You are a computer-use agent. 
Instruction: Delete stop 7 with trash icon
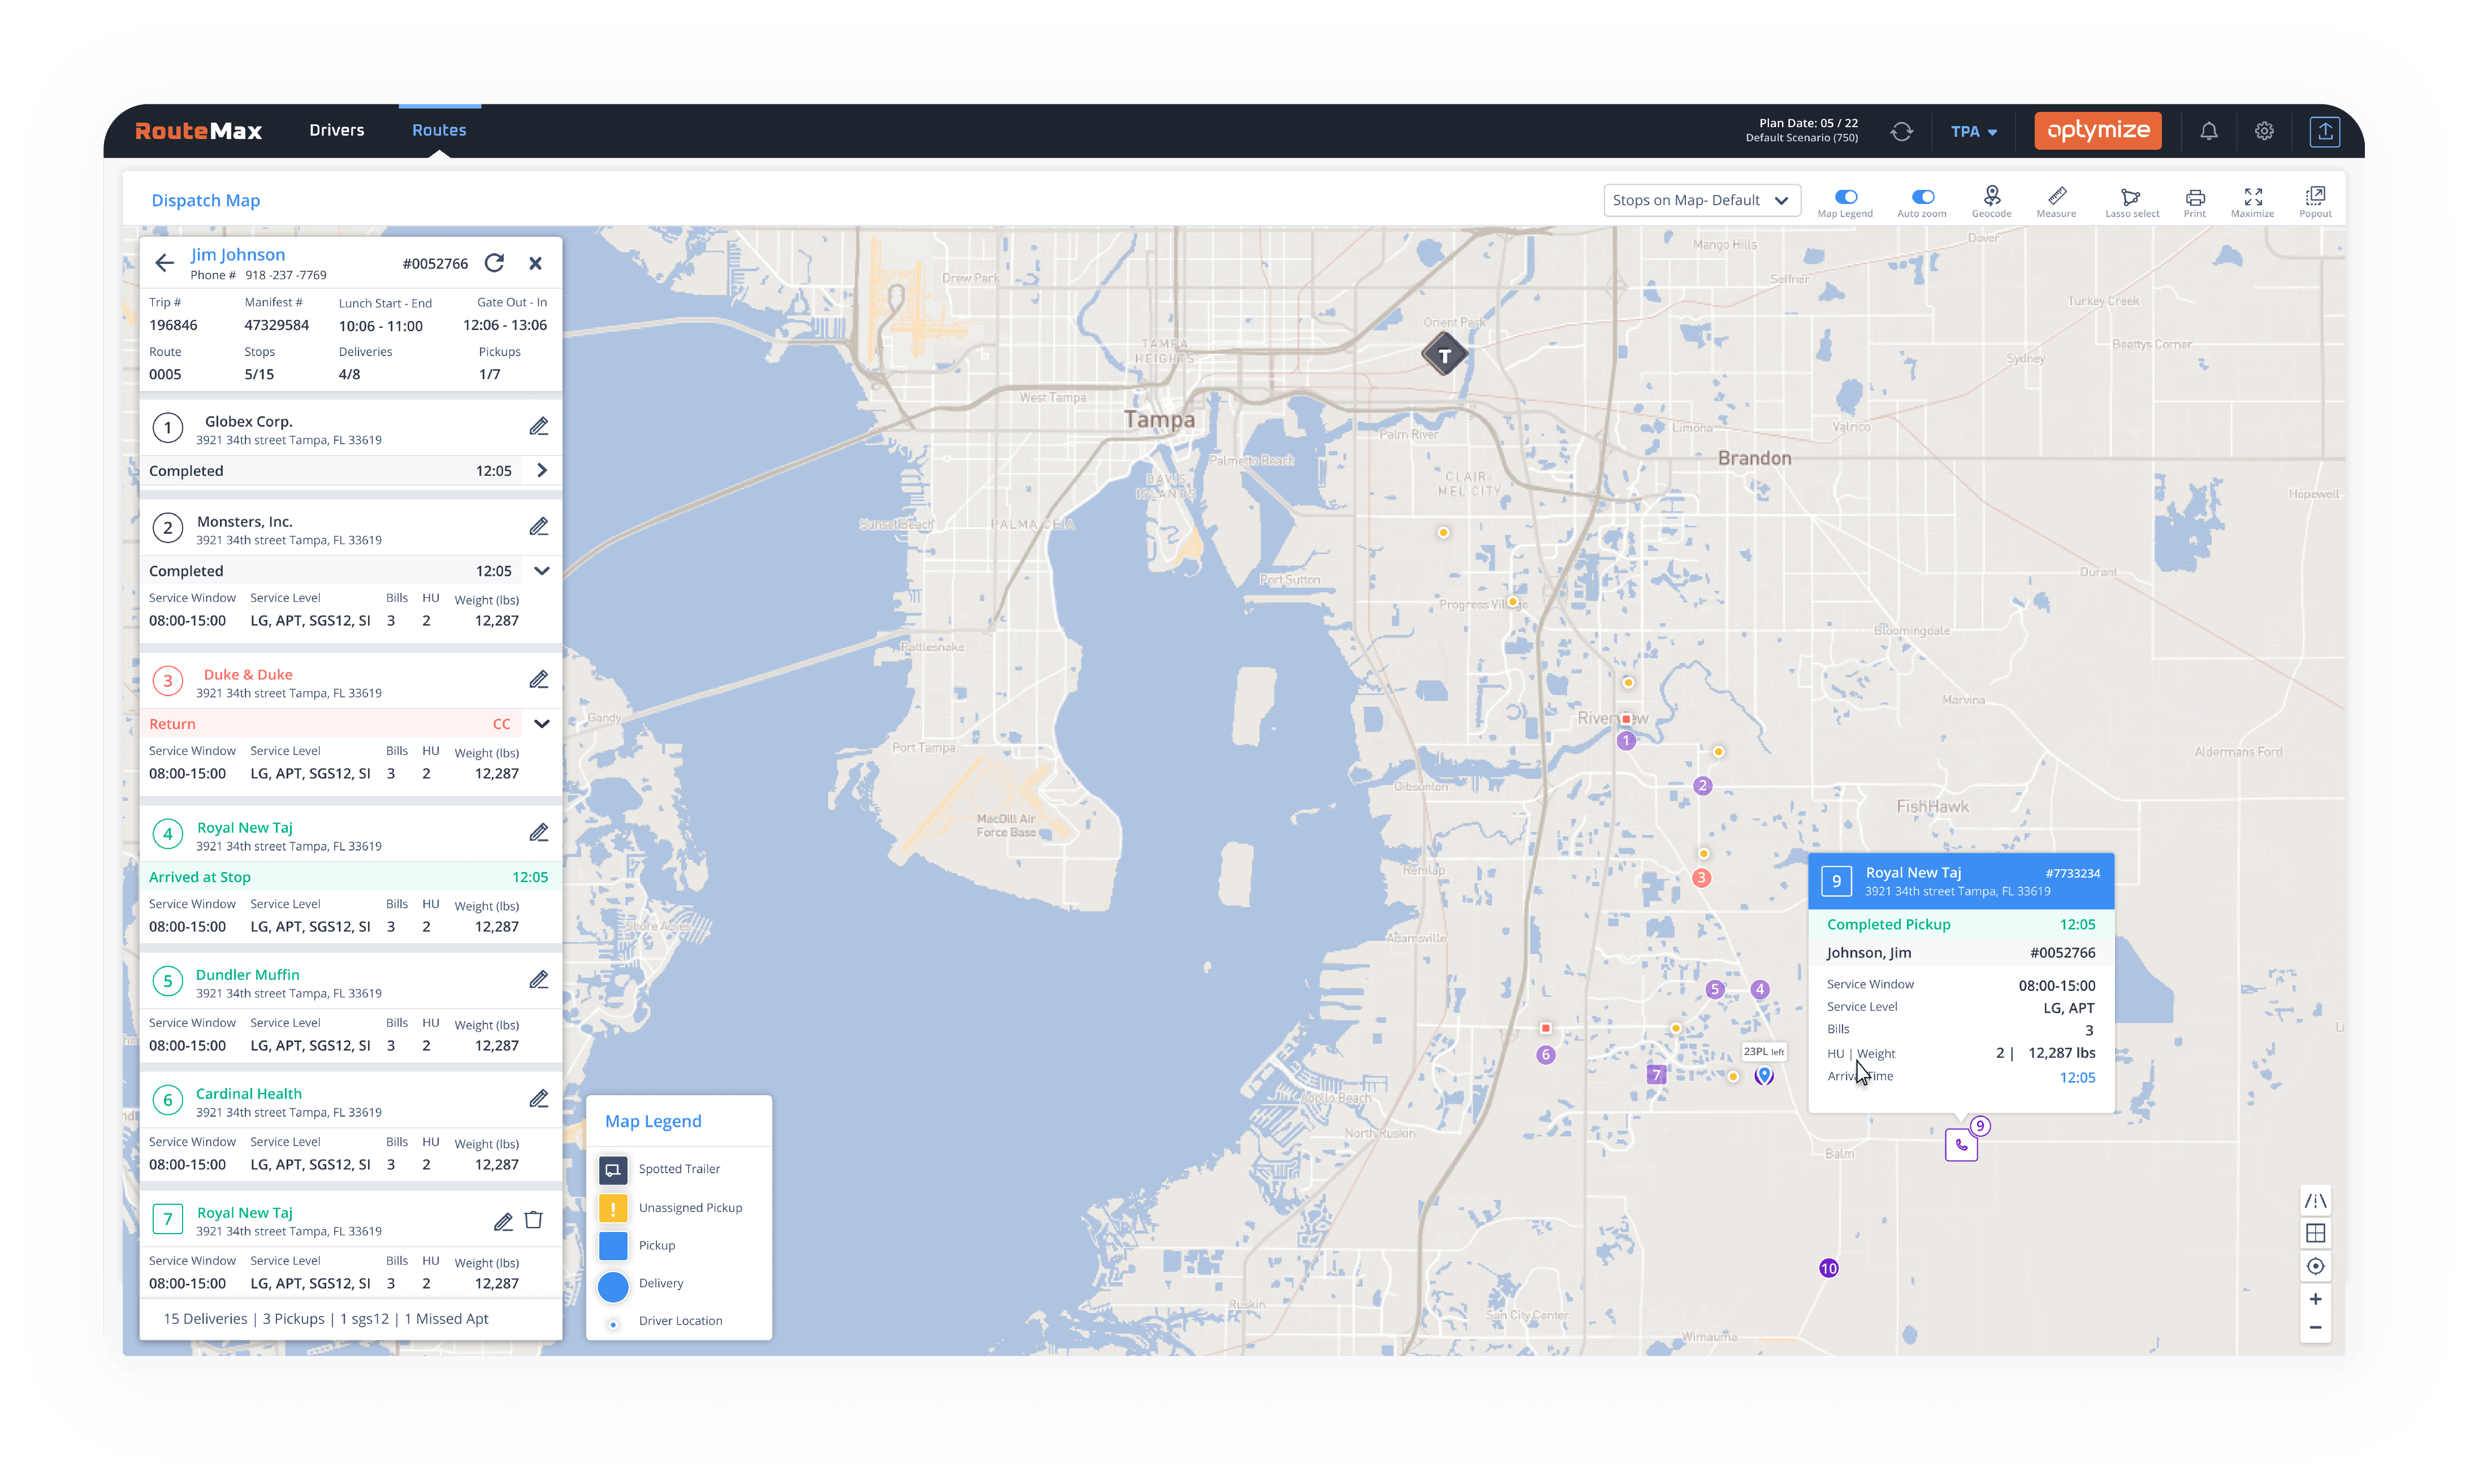[534, 1220]
